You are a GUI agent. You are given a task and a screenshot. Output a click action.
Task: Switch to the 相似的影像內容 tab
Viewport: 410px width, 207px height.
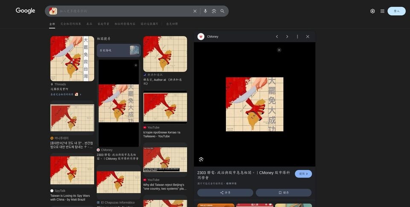click(x=125, y=24)
